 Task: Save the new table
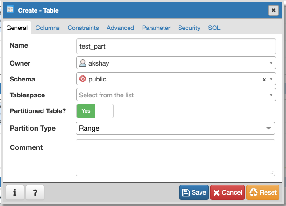coord(194,192)
